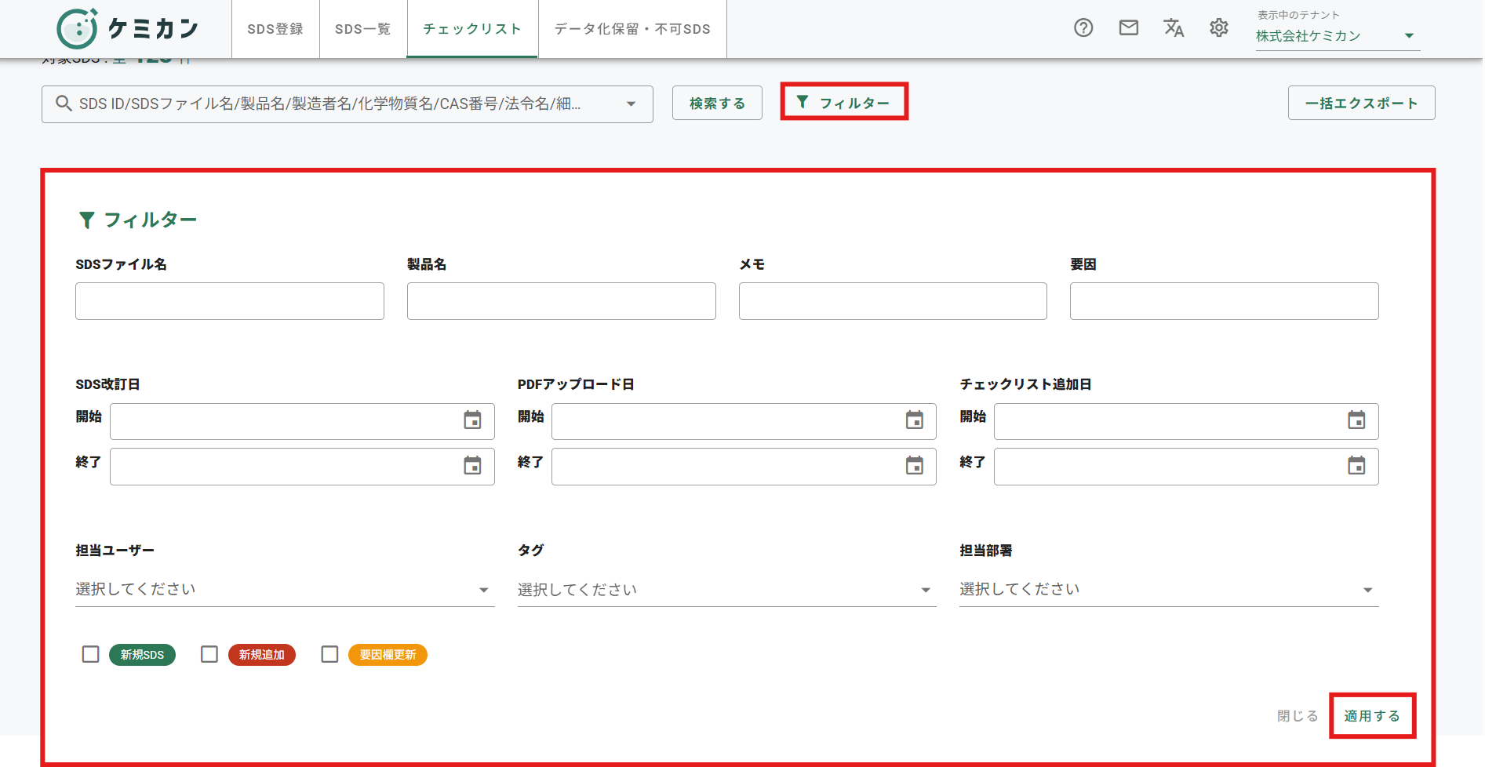Click the ケミカン logo icon
The height and width of the screenshot is (767, 1485).
(x=78, y=29)
